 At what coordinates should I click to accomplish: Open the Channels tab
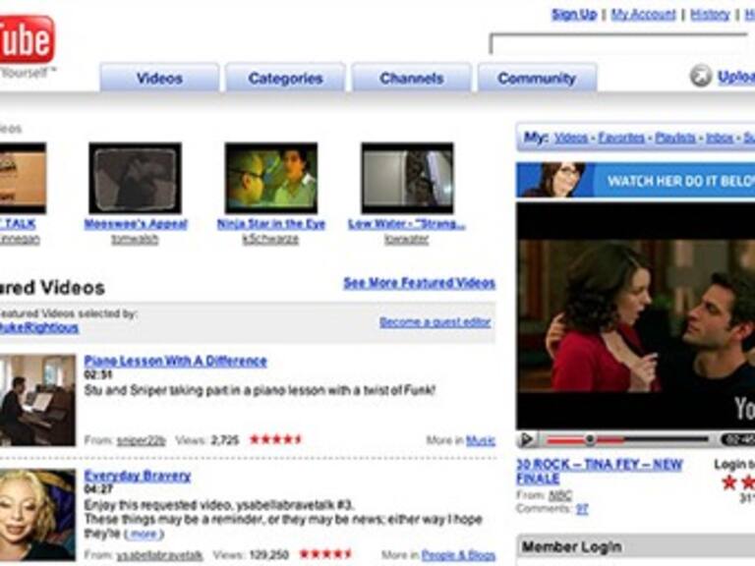[411, 78]
